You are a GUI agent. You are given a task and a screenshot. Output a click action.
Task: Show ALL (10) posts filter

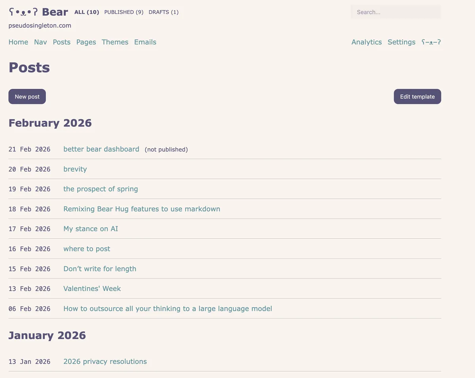click(87, 12)
